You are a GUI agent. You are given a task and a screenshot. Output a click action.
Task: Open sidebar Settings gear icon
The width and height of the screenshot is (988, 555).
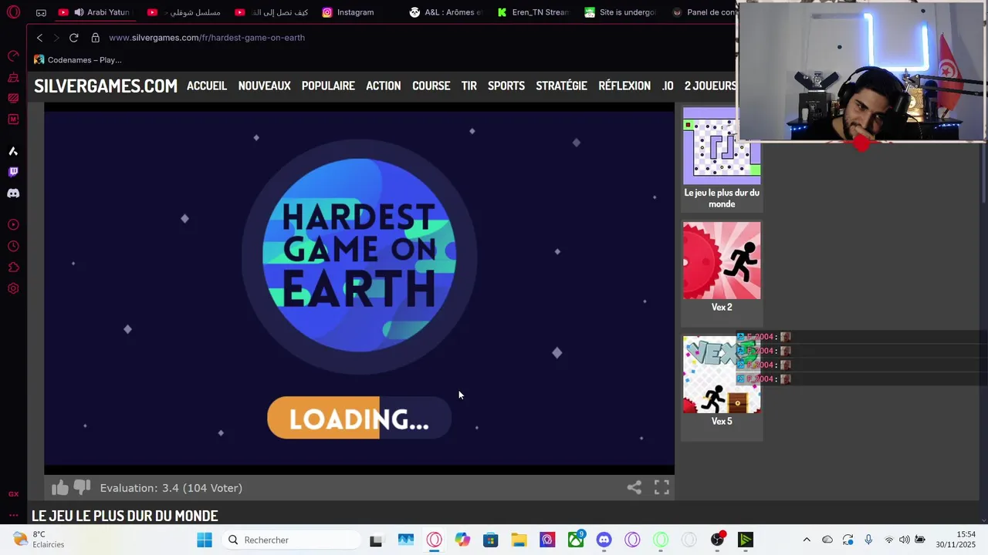pyautogui.click(x=13, y=289)
